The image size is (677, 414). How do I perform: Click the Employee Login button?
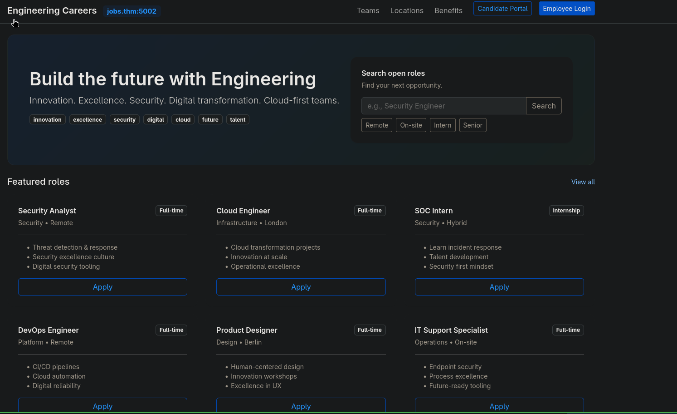(x=567, y=9)
